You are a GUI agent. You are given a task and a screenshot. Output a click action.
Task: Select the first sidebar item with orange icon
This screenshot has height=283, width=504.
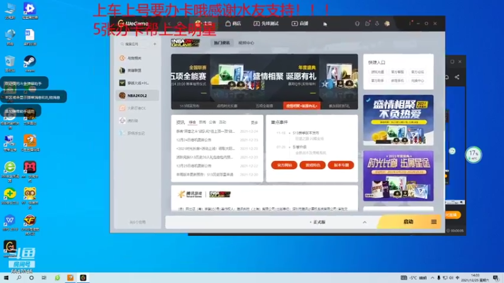[x=137, y=58]
